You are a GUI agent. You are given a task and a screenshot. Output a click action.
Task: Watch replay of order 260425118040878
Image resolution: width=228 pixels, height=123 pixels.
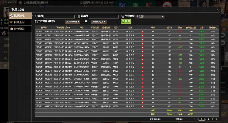click(143, 94)
